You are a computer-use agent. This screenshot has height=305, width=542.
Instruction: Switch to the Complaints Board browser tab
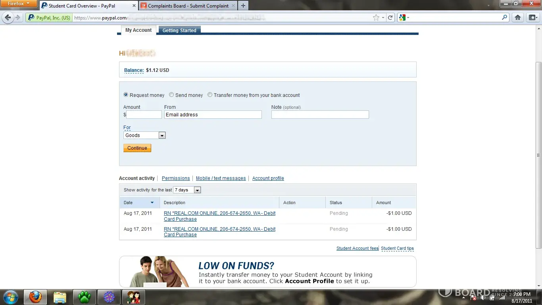188,6
